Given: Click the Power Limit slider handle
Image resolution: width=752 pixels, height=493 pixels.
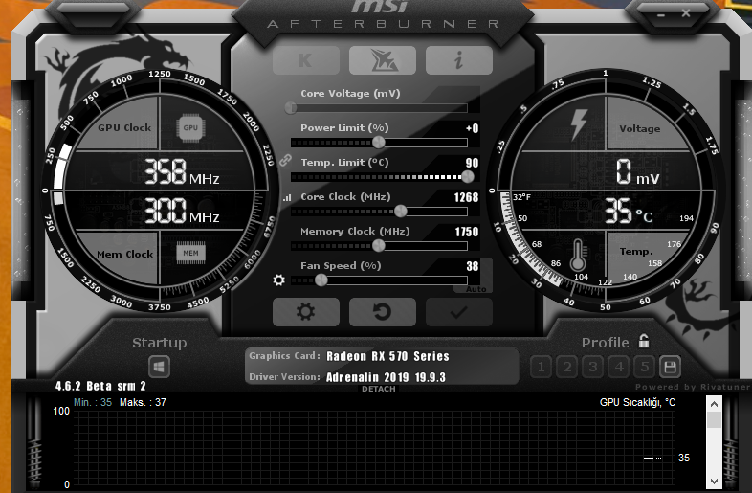Looking at the screenshot, I should click(379, 142).
